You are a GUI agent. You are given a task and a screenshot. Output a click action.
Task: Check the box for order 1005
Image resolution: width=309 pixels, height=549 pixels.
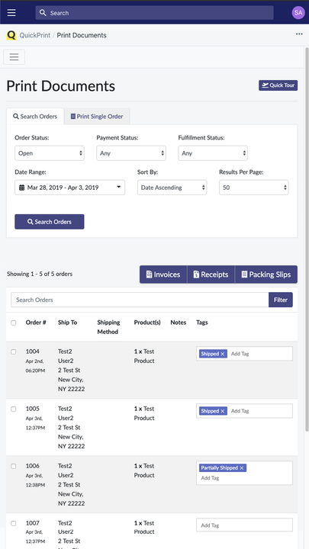(13, 409)
